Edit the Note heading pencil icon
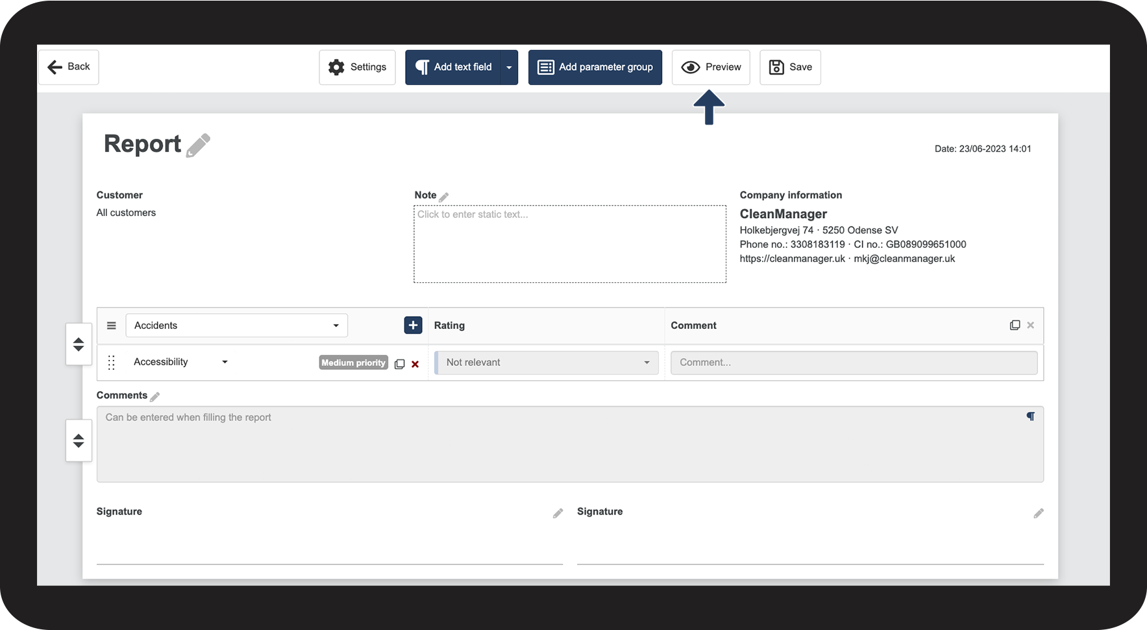 click(x=444, y=197)
